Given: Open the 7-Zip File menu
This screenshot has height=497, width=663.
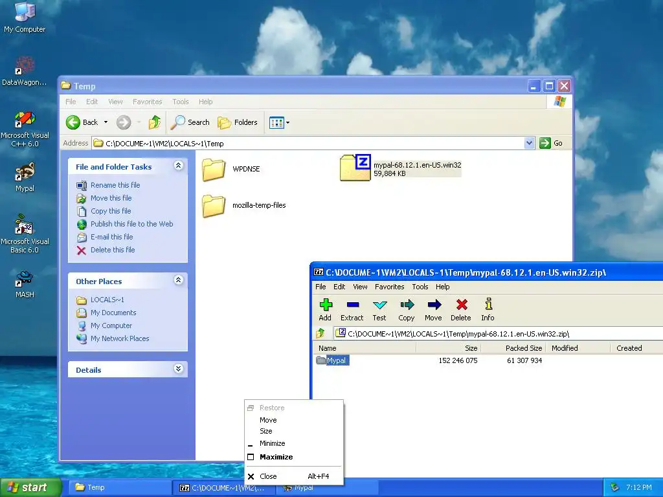Looking at the screenshot, I should [x=320, y=287].
